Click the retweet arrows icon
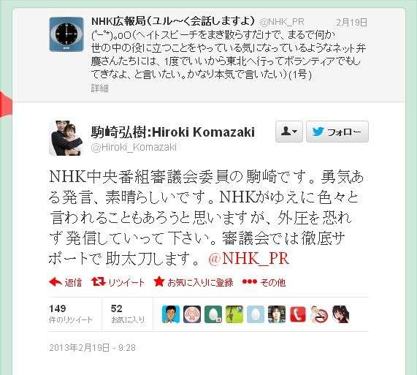Image resolution: width=417 pixels, height=375 pixels. 99,282
